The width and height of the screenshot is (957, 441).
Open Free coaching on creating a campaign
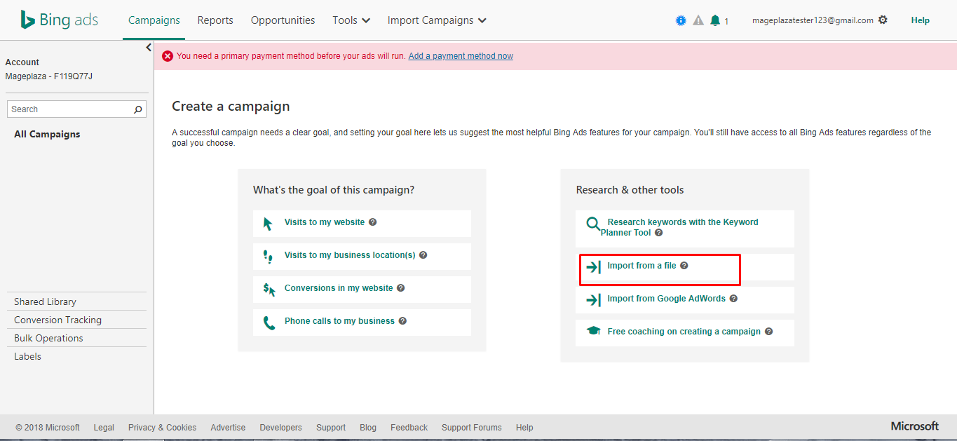tap(685, 333)
